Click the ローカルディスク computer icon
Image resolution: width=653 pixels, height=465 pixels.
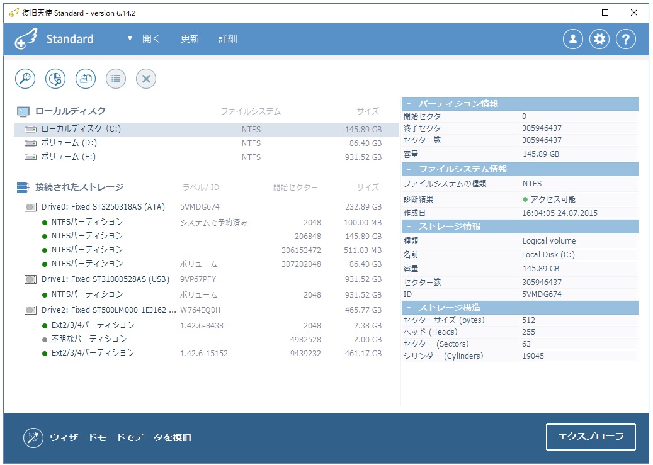(23, 111)
